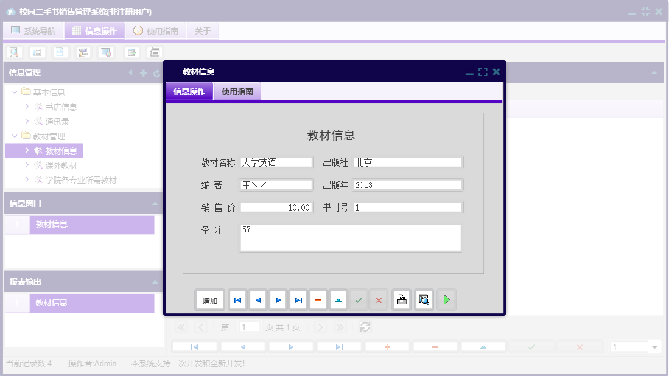Expand the 课外教材 tree node

click(27, 165)
